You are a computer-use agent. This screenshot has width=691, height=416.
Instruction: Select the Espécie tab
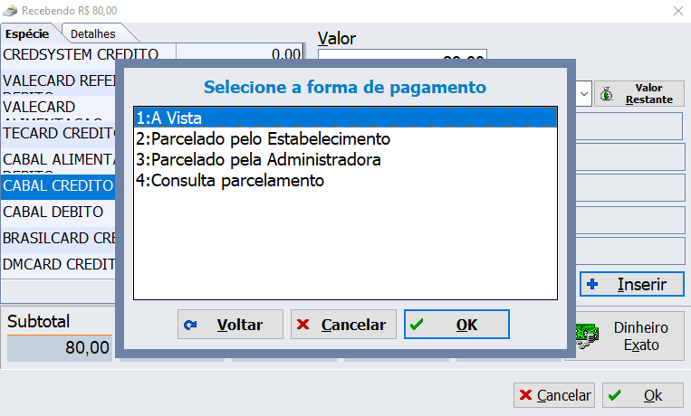pos(27,33)
